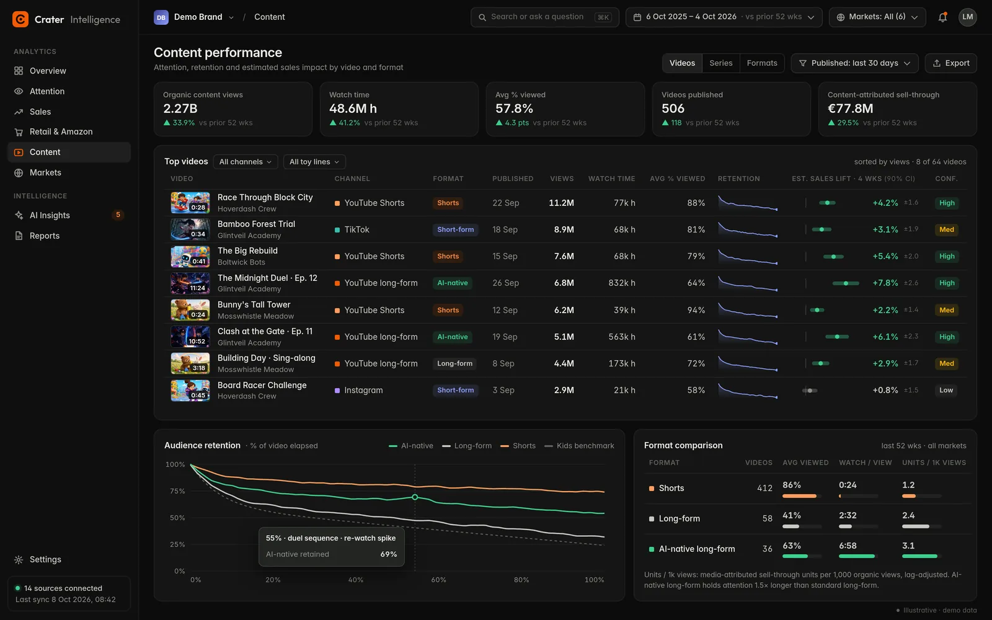This screenshot has height=620, width=992.
Task: Click in the search or ask field
Action: coord(545,17)
